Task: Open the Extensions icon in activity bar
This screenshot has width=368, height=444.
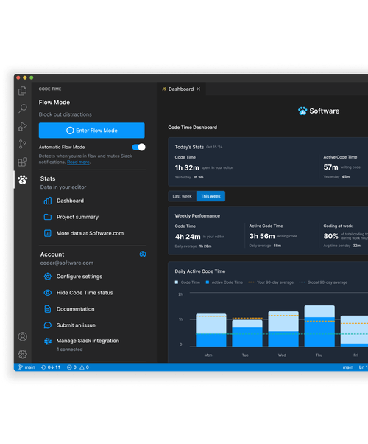Action: pos(23,162)
